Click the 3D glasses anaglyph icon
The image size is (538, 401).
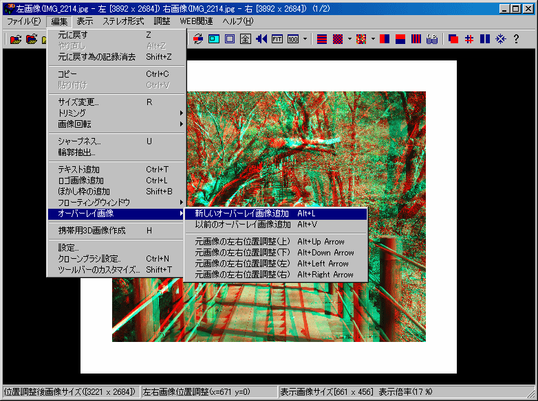tap(431, 39)
